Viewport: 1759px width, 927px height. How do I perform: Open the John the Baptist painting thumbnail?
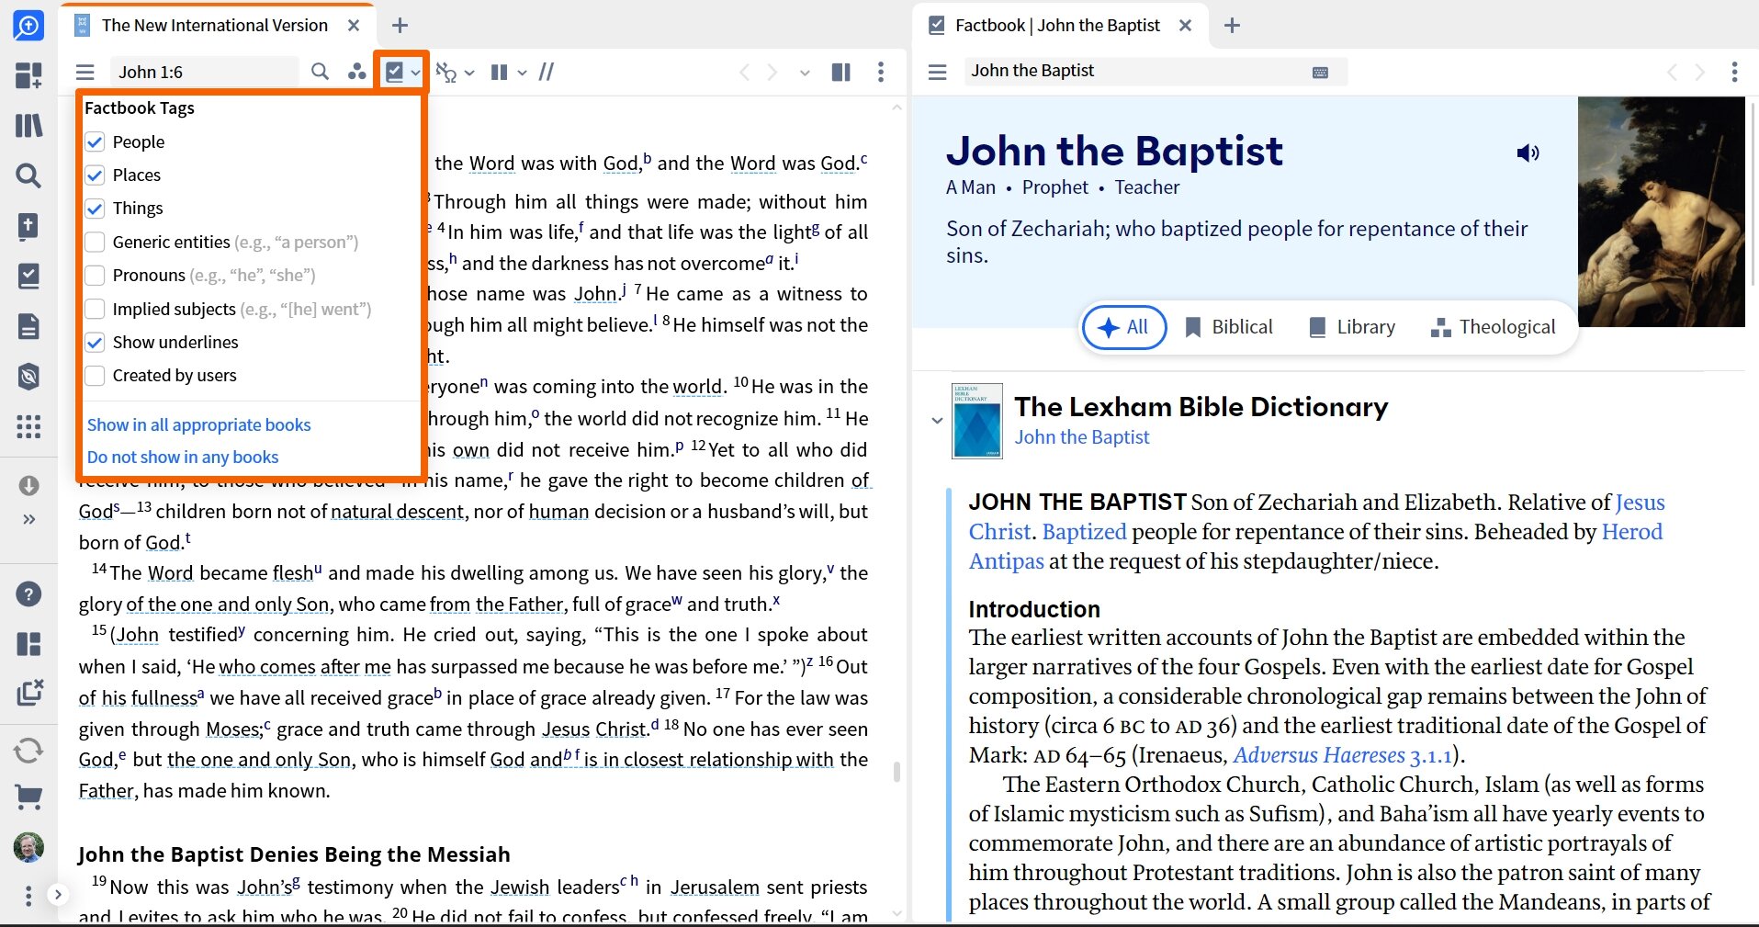point(1661,211)
